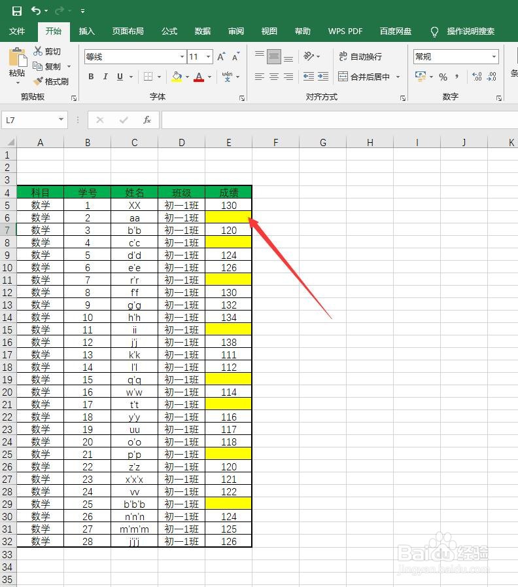Click the Align Left icon
Viewport: 518px width, 587px height.
click(x=260, y=77)
